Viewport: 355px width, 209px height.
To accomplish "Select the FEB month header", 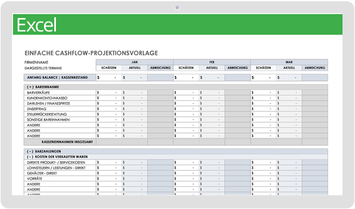I will [x=212, y=62].
